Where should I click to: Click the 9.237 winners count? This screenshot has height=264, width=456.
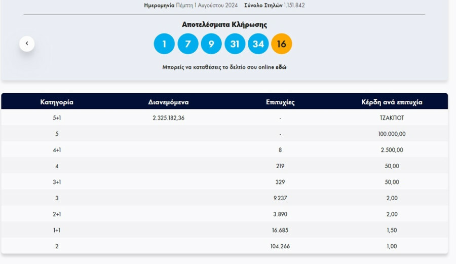click(280, 198)
